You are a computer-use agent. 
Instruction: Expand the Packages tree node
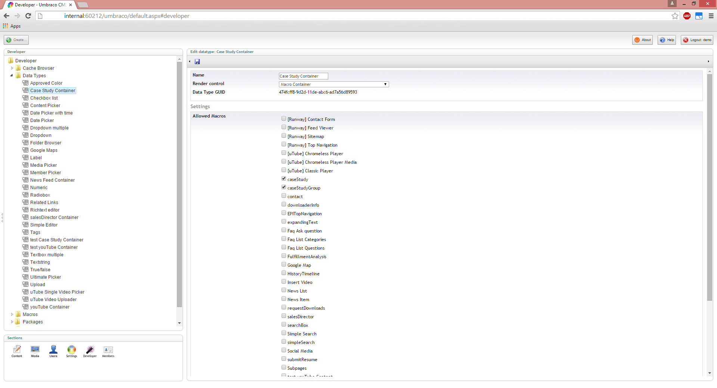12,322
